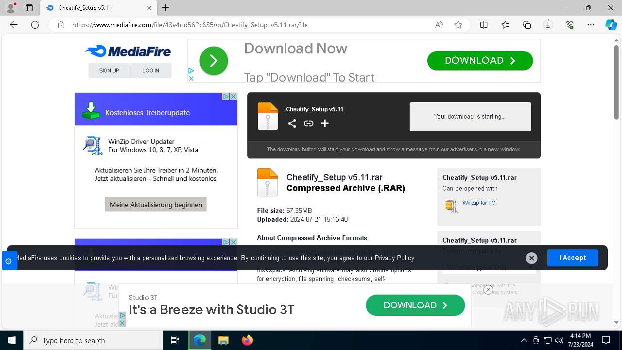The width and height of the screenshot is (622, 350).
Task: Open File Explorer from the taskbar
Action: pos(223,340)
